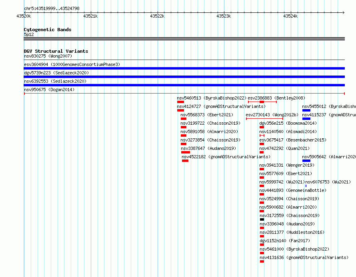Click the Cytogenetic Bands track title

48,30
